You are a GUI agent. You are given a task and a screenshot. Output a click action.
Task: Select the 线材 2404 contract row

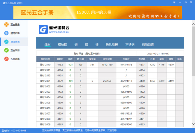[x=110, y=97]
